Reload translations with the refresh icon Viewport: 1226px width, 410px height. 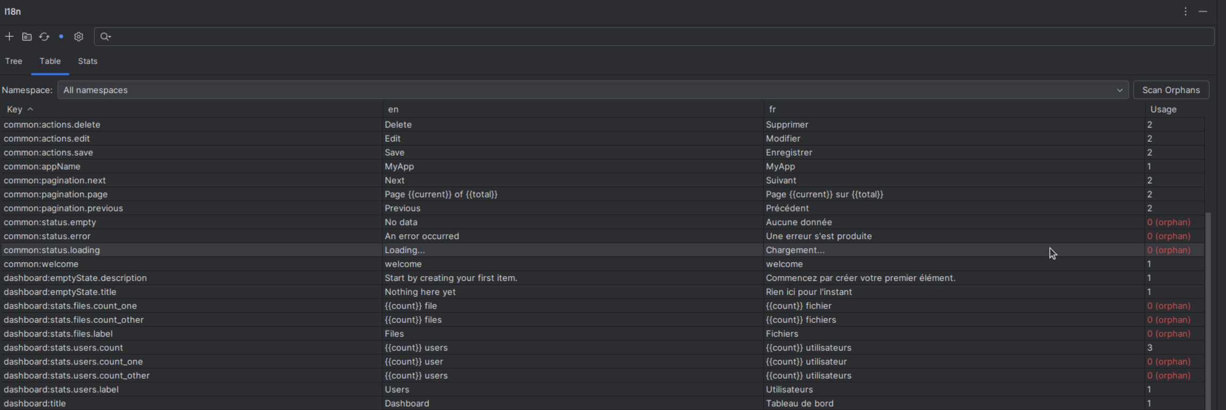[44, 37]
